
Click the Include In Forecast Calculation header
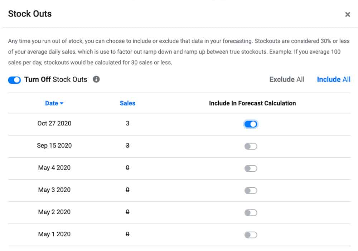tap(252, 103)
